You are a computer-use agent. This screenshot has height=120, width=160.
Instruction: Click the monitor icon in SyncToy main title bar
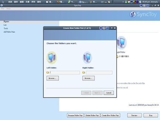[x=141, y=5]
